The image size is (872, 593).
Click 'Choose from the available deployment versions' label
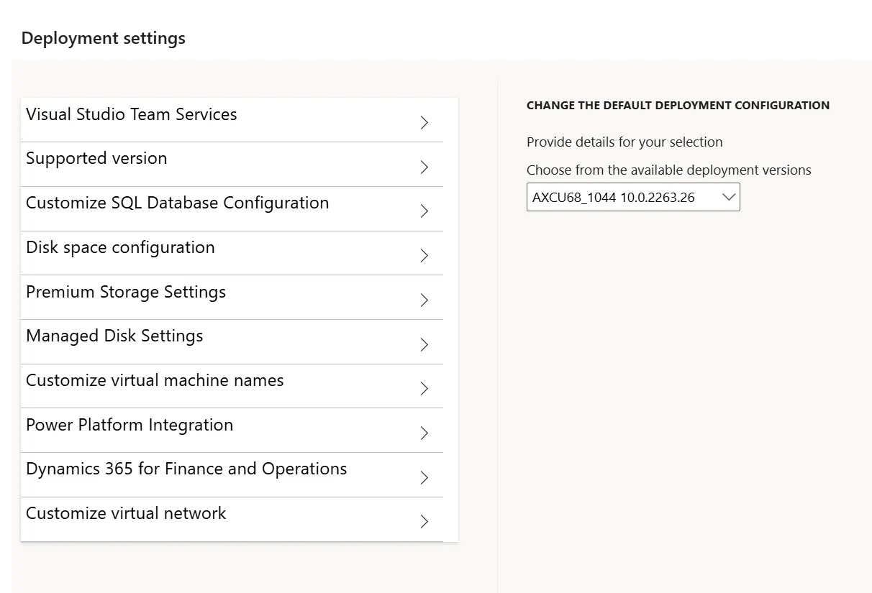[x=669, y=170]
